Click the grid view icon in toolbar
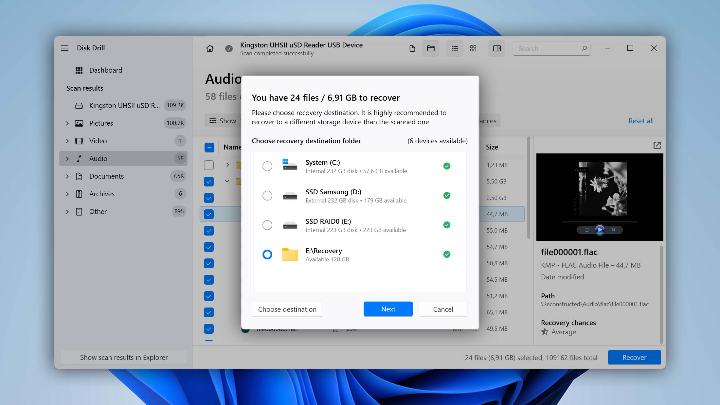The height and width of the screenshot is (405, 720). point(473,48)
